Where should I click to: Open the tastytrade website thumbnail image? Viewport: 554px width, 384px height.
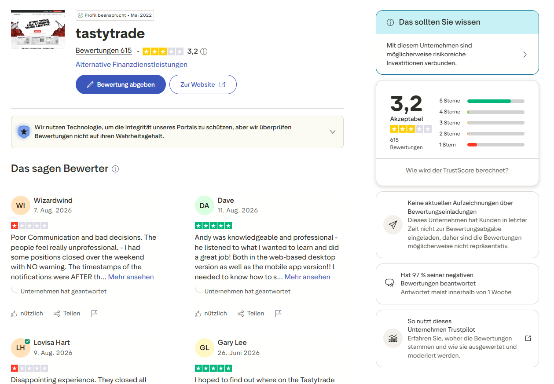click(x=38, y=30)
